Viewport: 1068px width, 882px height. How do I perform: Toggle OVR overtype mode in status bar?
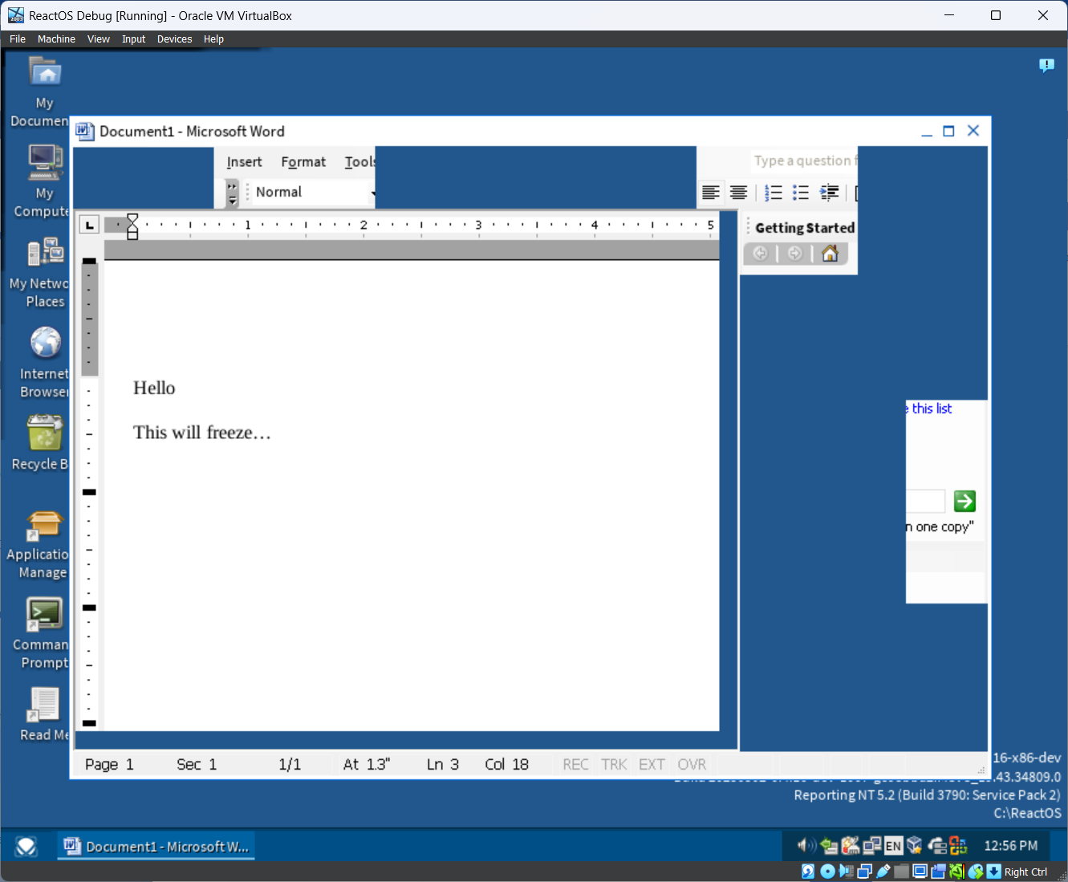pos(692,765)
